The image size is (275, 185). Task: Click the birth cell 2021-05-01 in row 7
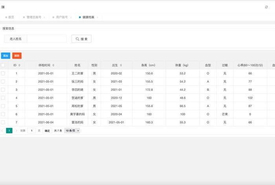[x=116, y=122]
